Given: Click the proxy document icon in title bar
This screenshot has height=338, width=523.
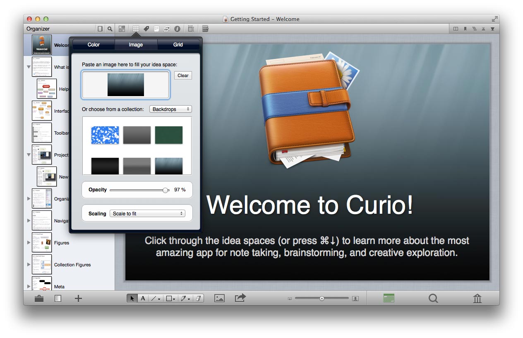Looking at the screenshot, I should pyautogui.click(x=226, y=19).
